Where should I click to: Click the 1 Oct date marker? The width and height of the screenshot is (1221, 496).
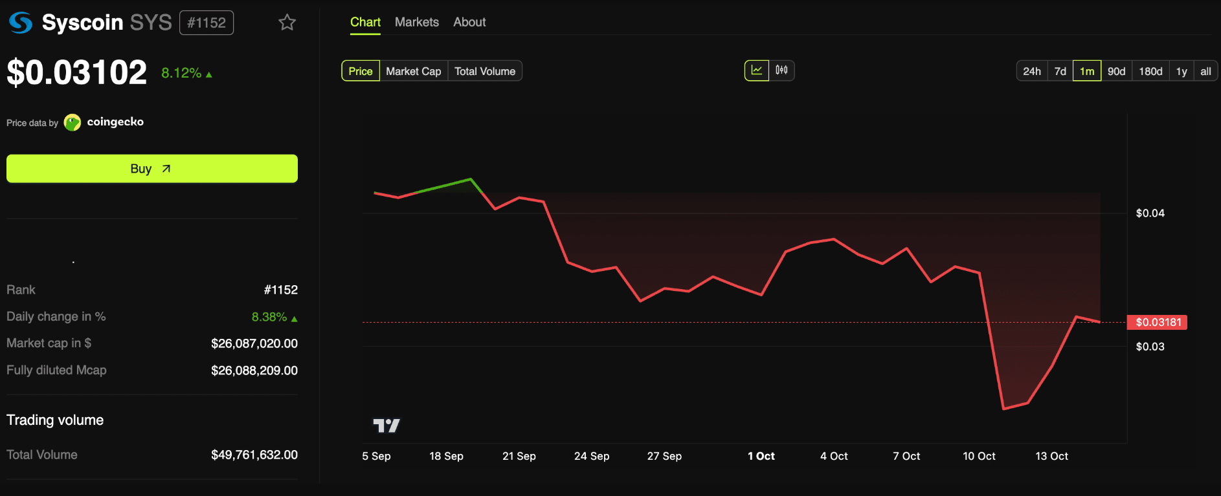[761, 456]
